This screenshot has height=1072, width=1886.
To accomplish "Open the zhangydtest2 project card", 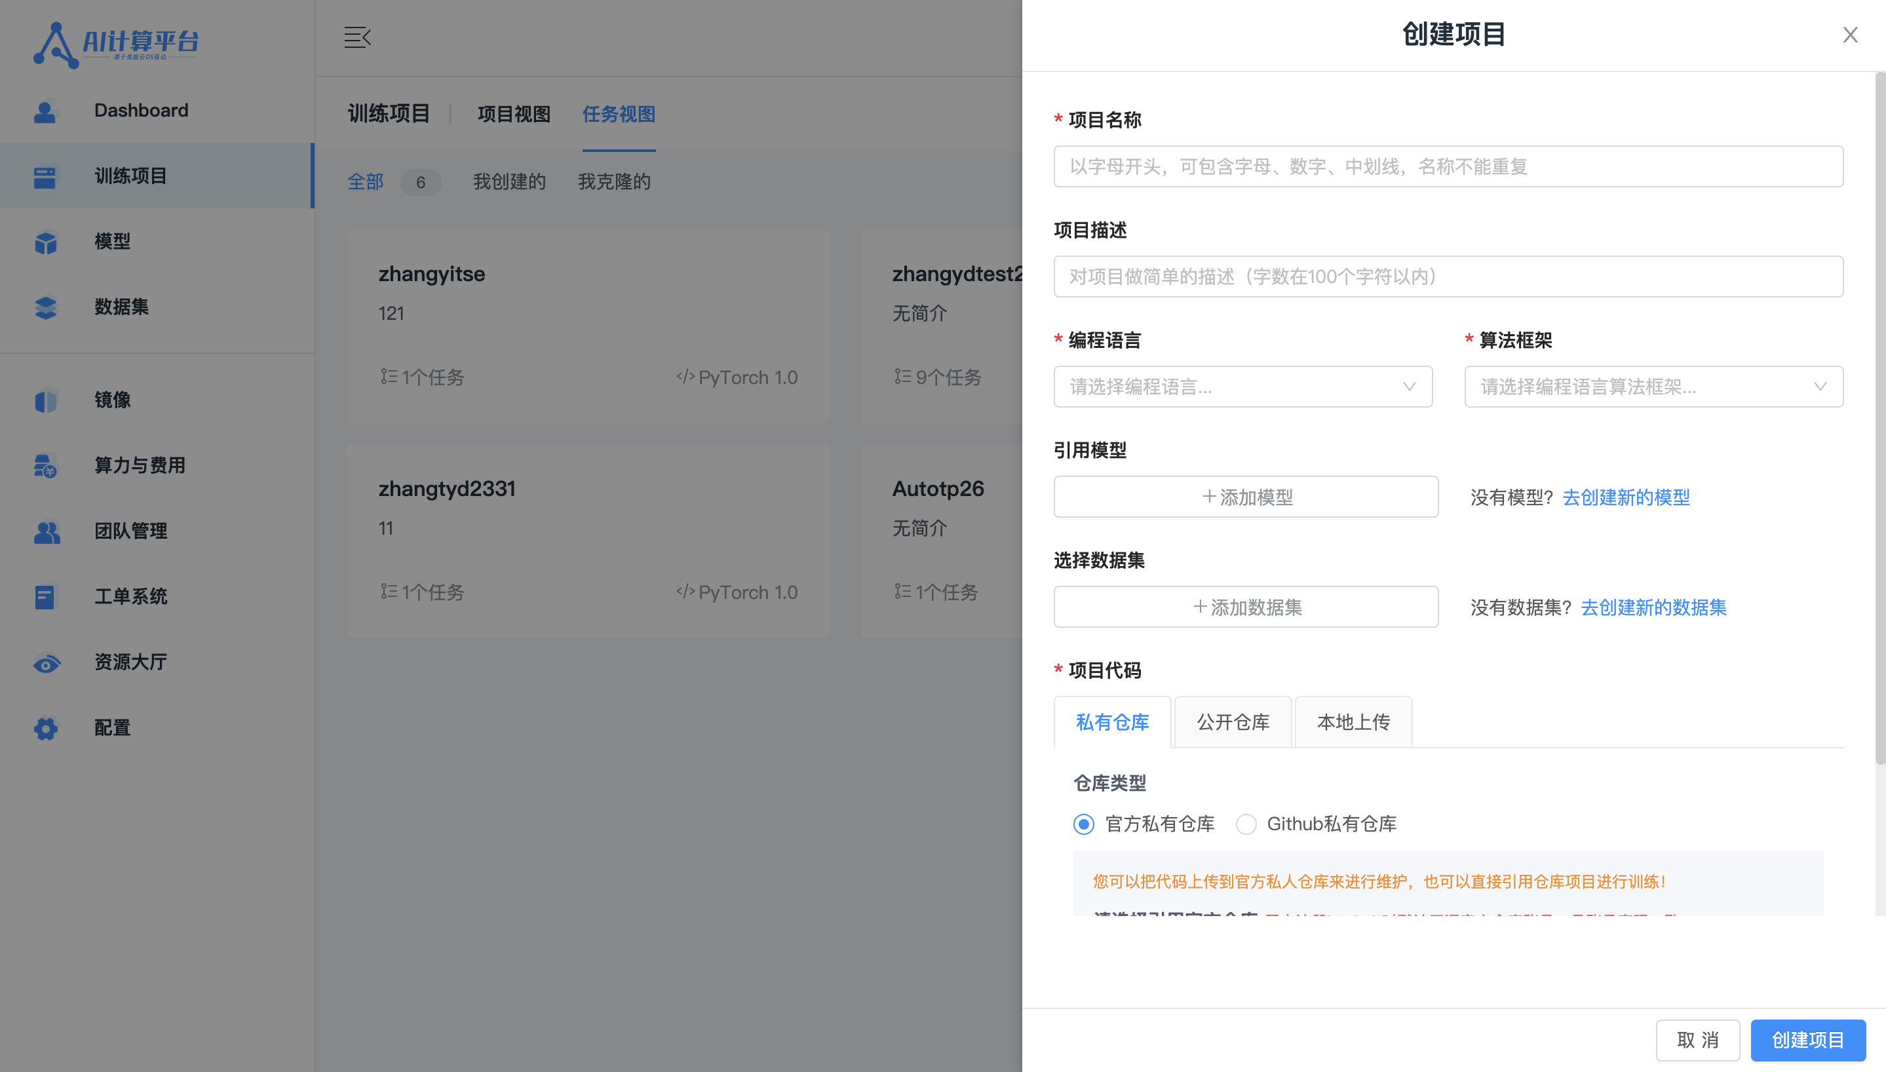I will (942, 326).
